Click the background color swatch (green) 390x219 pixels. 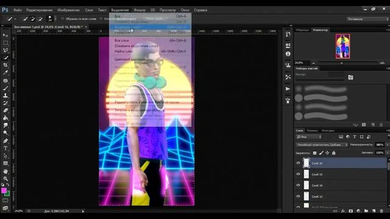8,193
